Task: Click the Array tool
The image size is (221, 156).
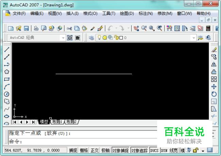Action: coord(214,79)
